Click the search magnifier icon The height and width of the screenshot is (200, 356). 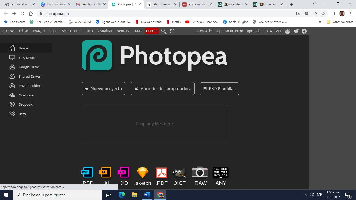coord(164,31)
